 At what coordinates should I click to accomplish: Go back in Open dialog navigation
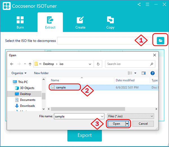coord(12,64)
